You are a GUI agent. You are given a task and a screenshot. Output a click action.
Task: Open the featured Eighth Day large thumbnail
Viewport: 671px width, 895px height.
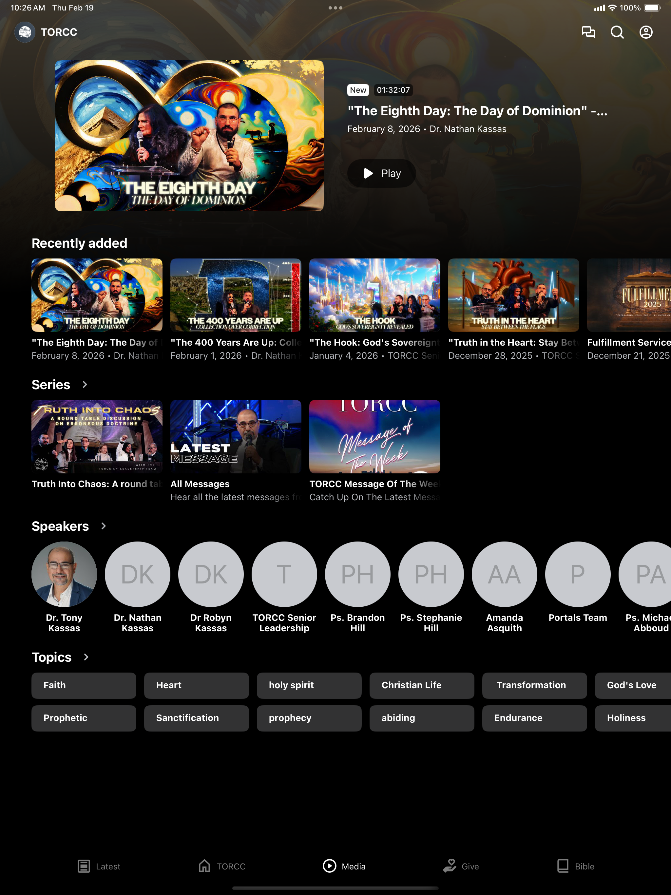pos(189,136)
